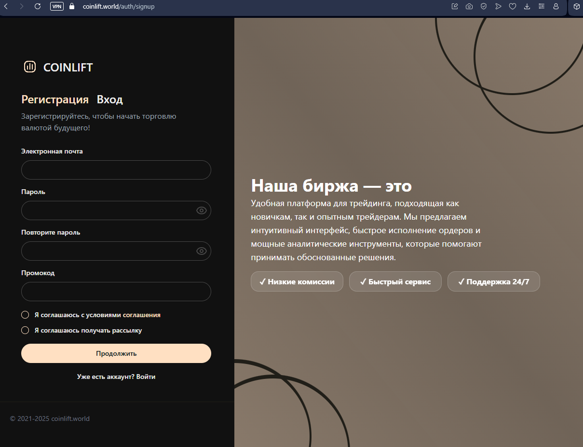The width and height of the screenshot is (583, 447).
Task: Add page to bookmarks with heart icon
Action: coord(513,6)
